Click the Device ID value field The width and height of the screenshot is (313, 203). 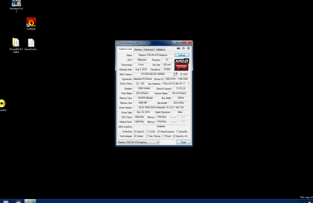(177, 79)
